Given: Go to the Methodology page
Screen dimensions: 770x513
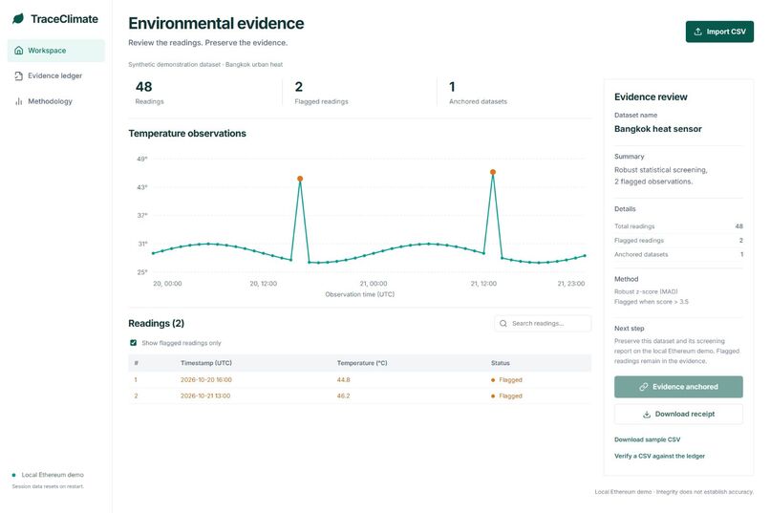Looking at the screenshot, I should tap(56, 101).
